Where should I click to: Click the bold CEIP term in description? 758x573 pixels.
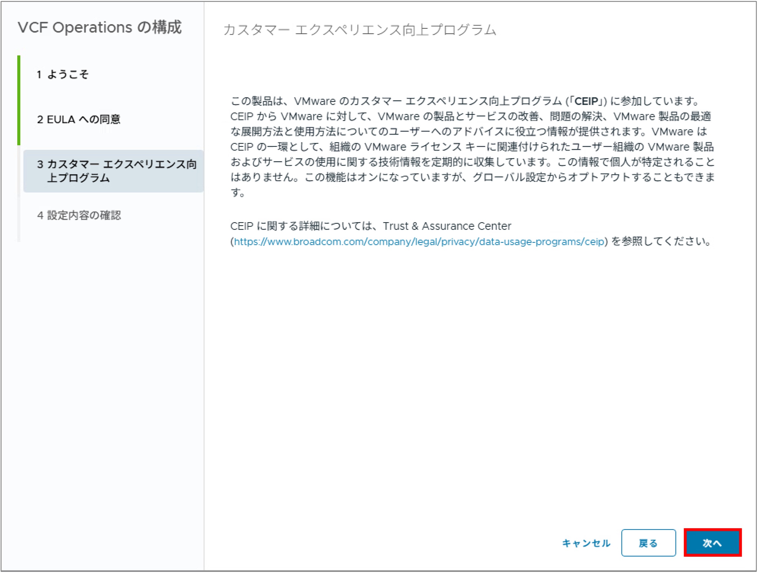[x=586, y=101]
